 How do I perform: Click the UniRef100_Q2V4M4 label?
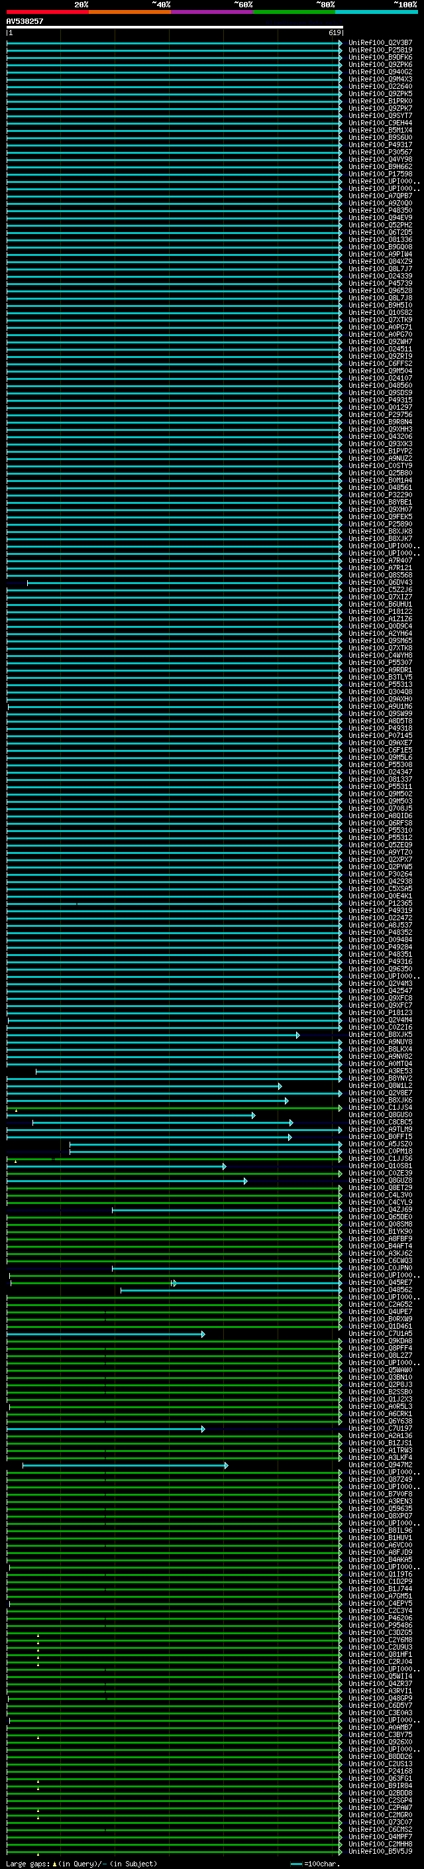(380, 1020)
